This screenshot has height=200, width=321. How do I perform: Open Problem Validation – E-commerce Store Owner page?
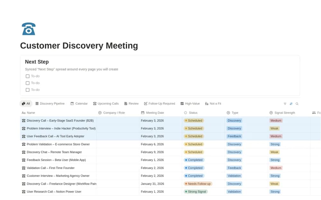[58, 144]
